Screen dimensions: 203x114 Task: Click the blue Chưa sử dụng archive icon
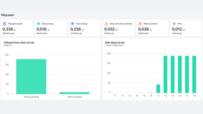pos(72,24)
